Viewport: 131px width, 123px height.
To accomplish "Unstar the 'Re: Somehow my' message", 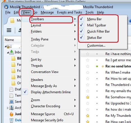I will [x=88, y=97].
